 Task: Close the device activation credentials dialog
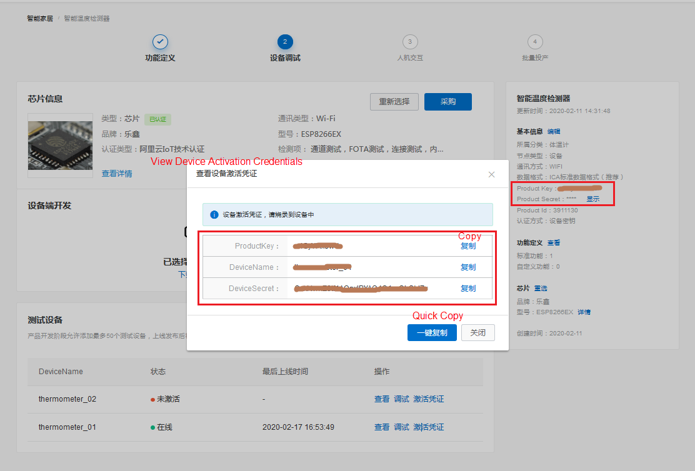click(491, 174)
